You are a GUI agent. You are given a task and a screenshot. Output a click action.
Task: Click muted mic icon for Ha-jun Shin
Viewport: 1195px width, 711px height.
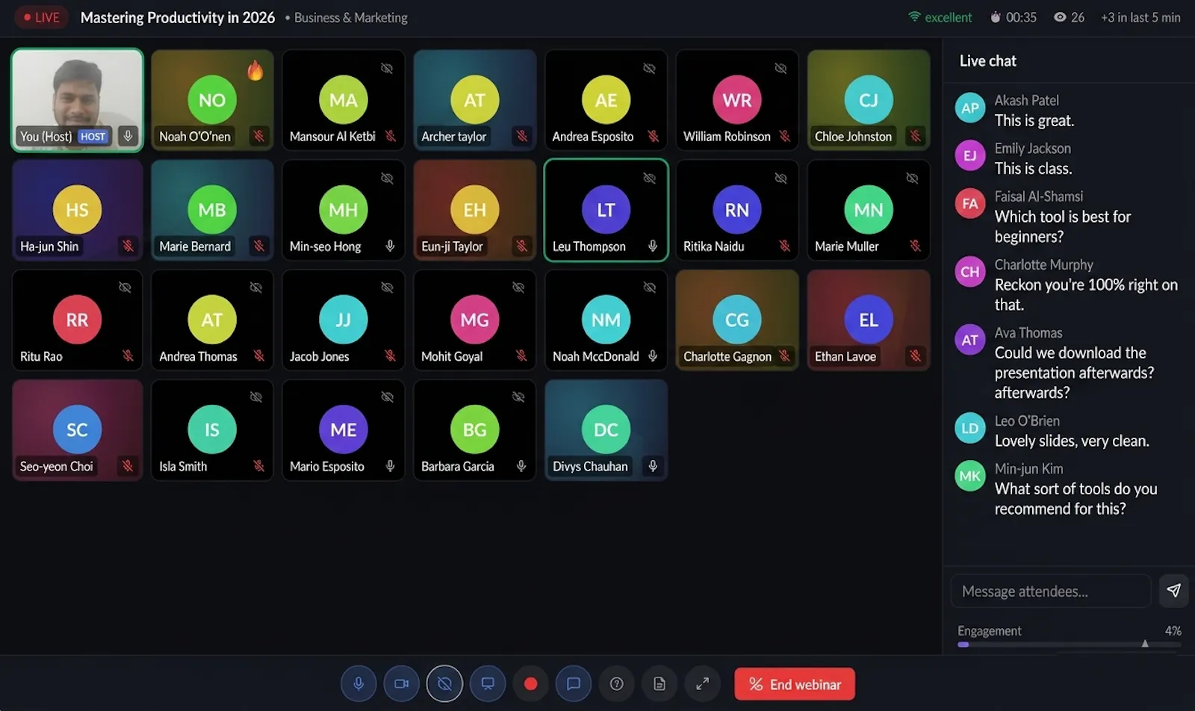click(x=128, y=246)
